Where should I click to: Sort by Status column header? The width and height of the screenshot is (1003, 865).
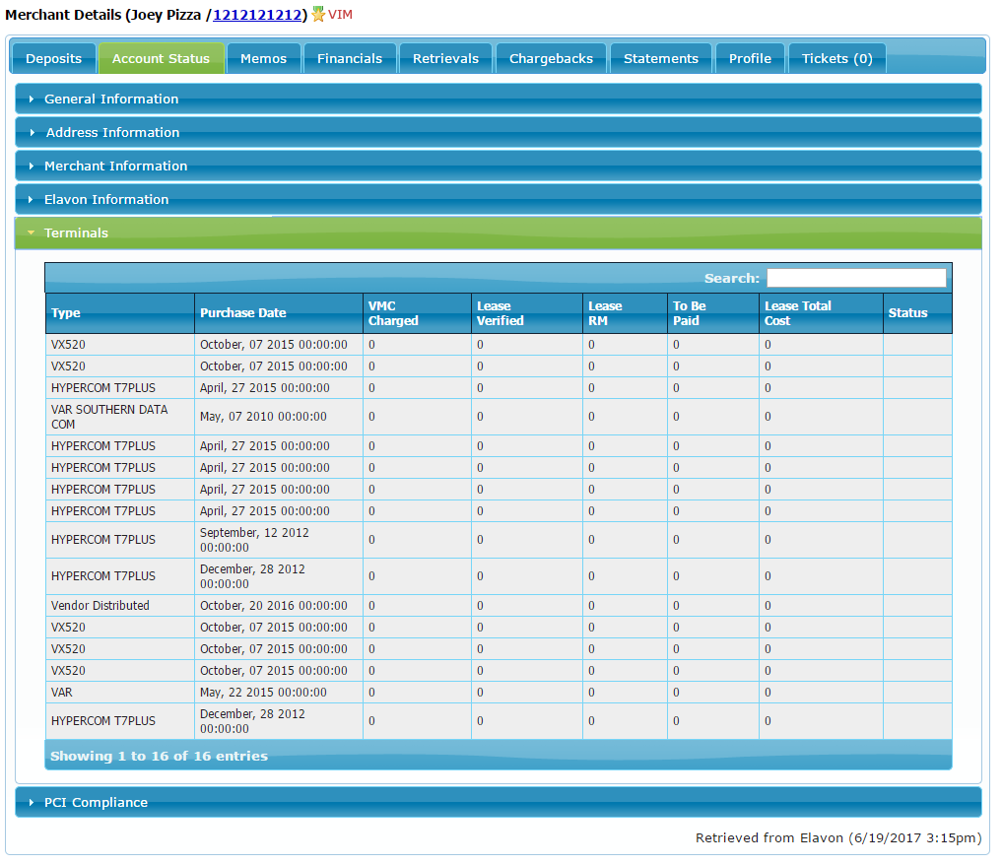(917, 313)
